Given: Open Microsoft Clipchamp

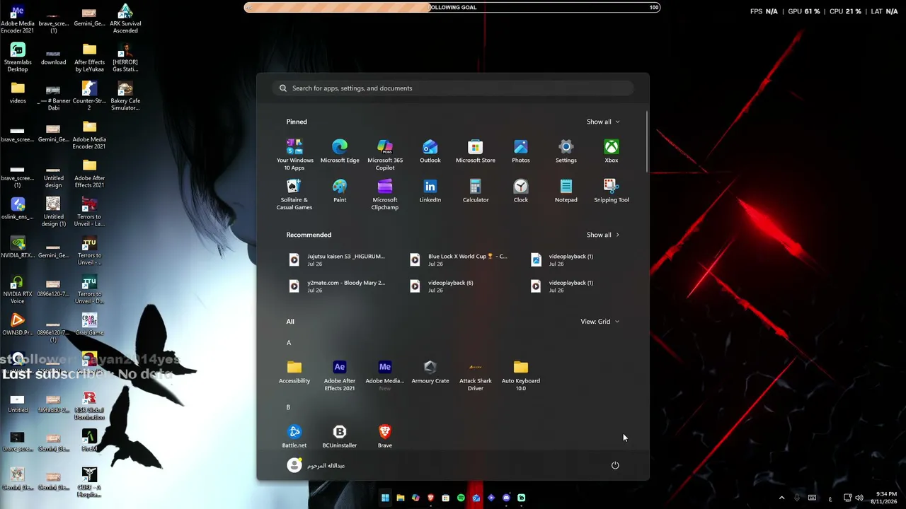Looking at the screenshot, I should click(x=385, y=194).
